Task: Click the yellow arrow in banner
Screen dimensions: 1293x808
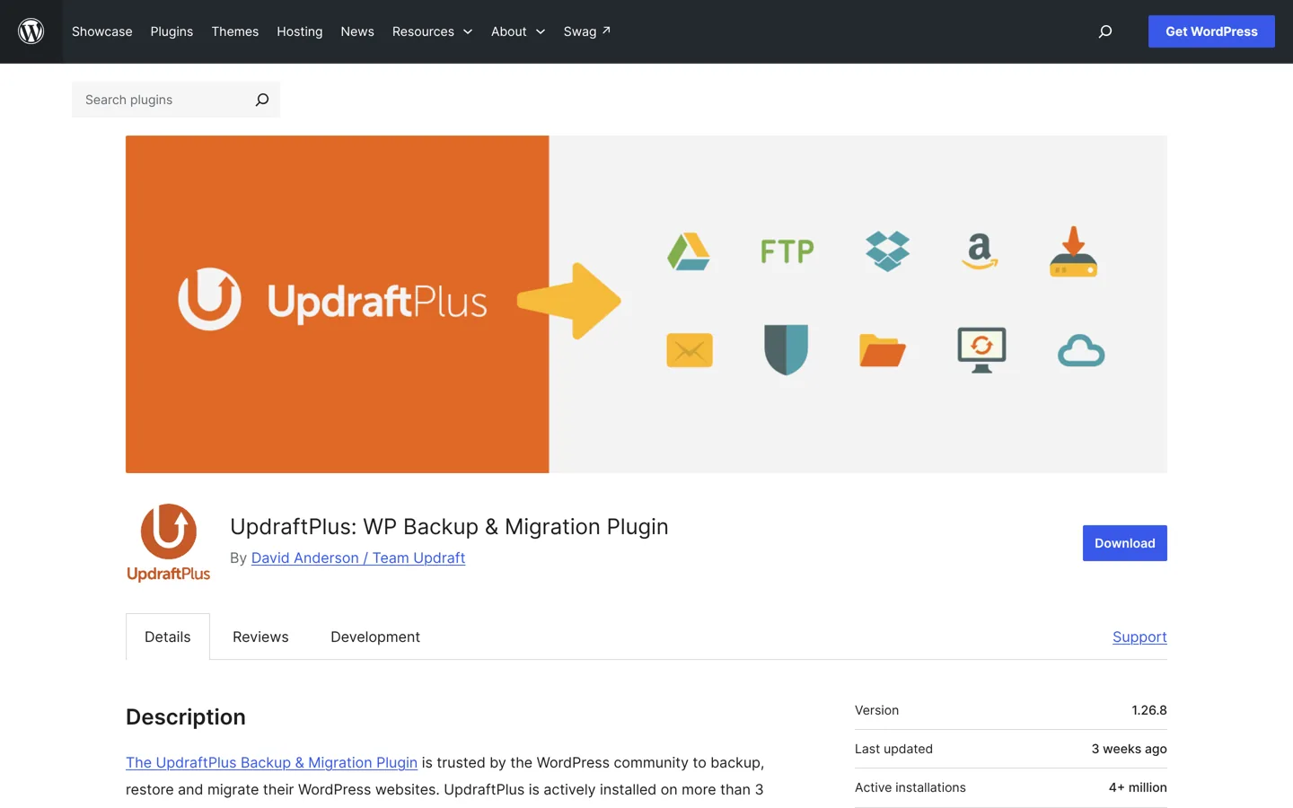Action: click(x=569, y=301)
